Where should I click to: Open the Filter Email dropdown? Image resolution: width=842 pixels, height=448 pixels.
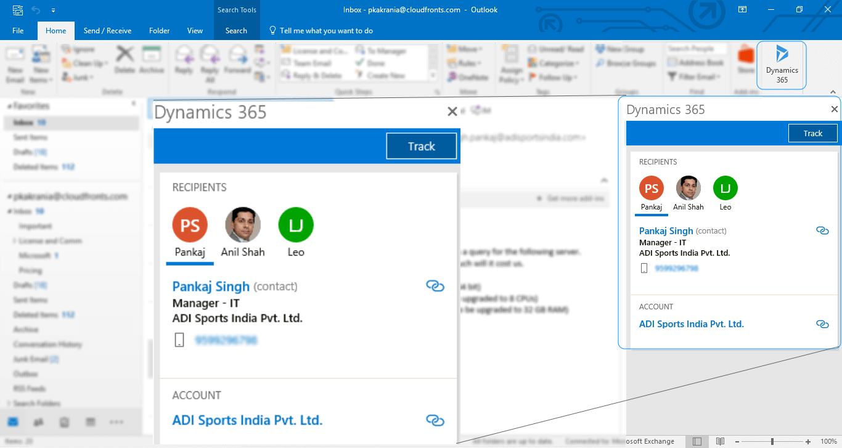694,77
